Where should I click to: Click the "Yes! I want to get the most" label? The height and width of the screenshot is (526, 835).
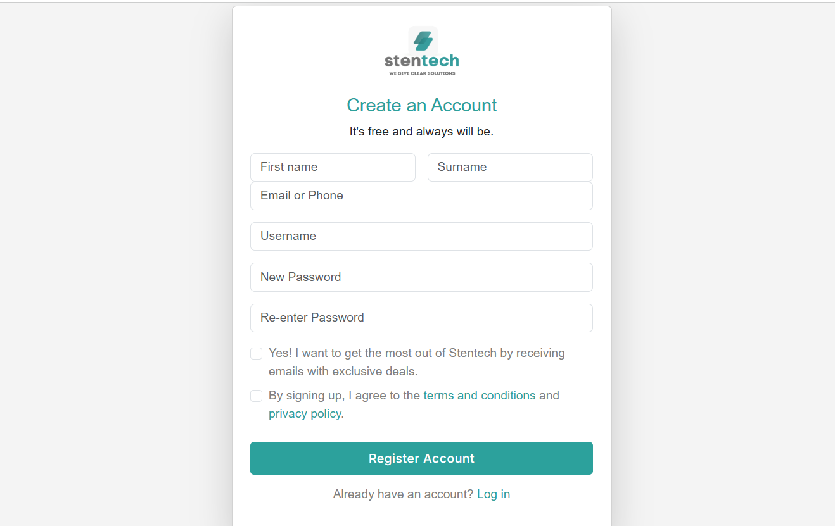click(416, 353)
